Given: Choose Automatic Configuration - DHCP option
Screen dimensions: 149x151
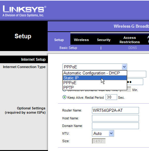Looking at the screenshot, I should coord(95,73).
